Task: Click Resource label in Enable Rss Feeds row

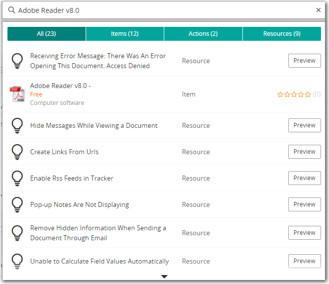Action: point(196,178)
